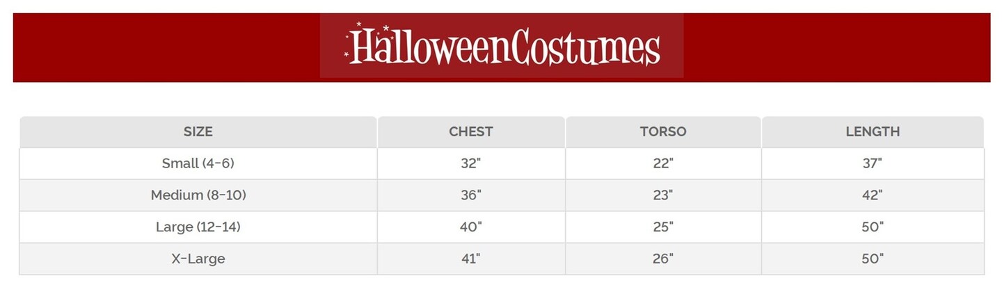Click the Large torso value 25"

point(663,227)
